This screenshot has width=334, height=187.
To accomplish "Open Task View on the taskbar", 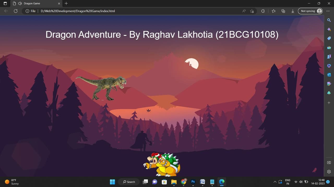I will [x=145, y=182].
